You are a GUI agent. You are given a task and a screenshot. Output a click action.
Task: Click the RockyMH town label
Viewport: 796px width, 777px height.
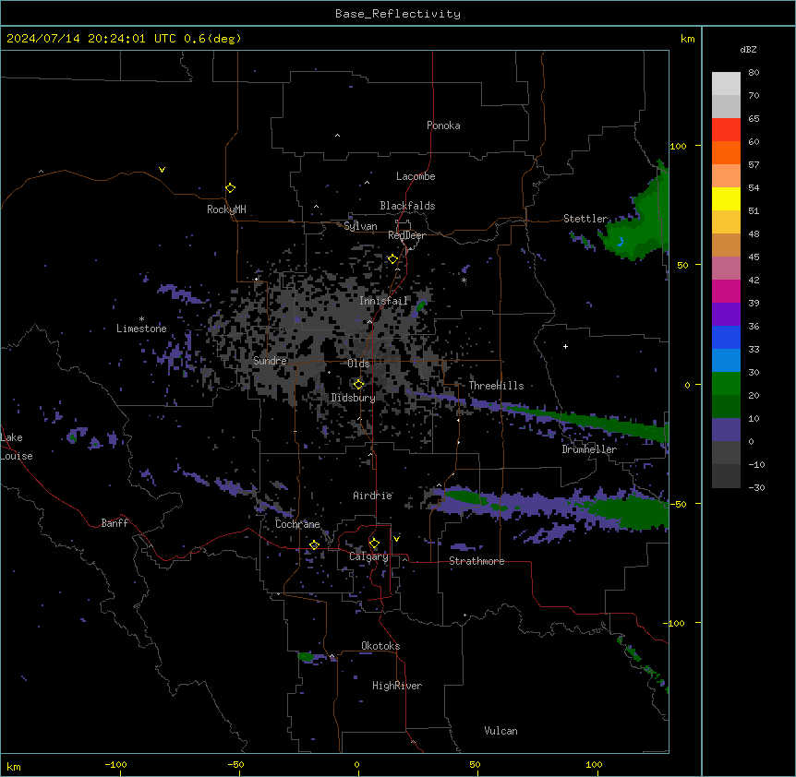(x=226, y=209)
